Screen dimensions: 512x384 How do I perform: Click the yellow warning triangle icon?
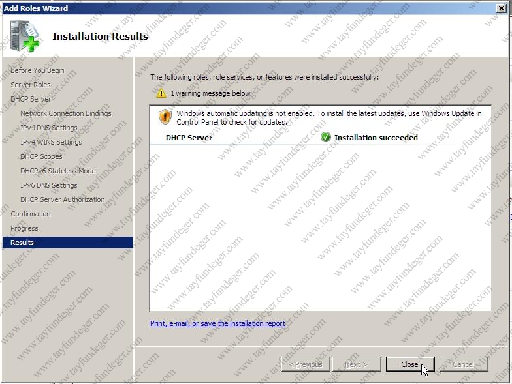pos(161,93)
